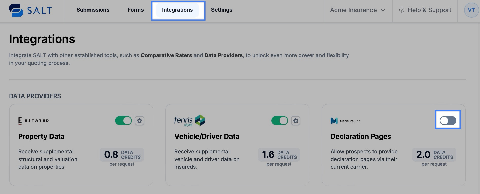Click the bold Comparative Raters text
480x194 pixels.
[x=166, y=55]
